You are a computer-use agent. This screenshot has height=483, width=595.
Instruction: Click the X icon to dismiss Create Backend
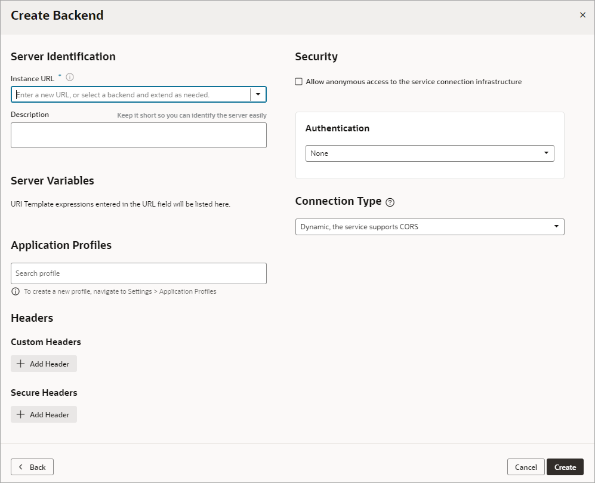[582, 15]
